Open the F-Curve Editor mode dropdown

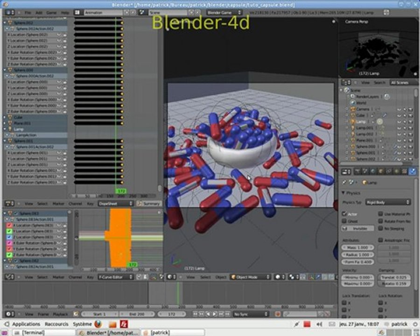115,277
